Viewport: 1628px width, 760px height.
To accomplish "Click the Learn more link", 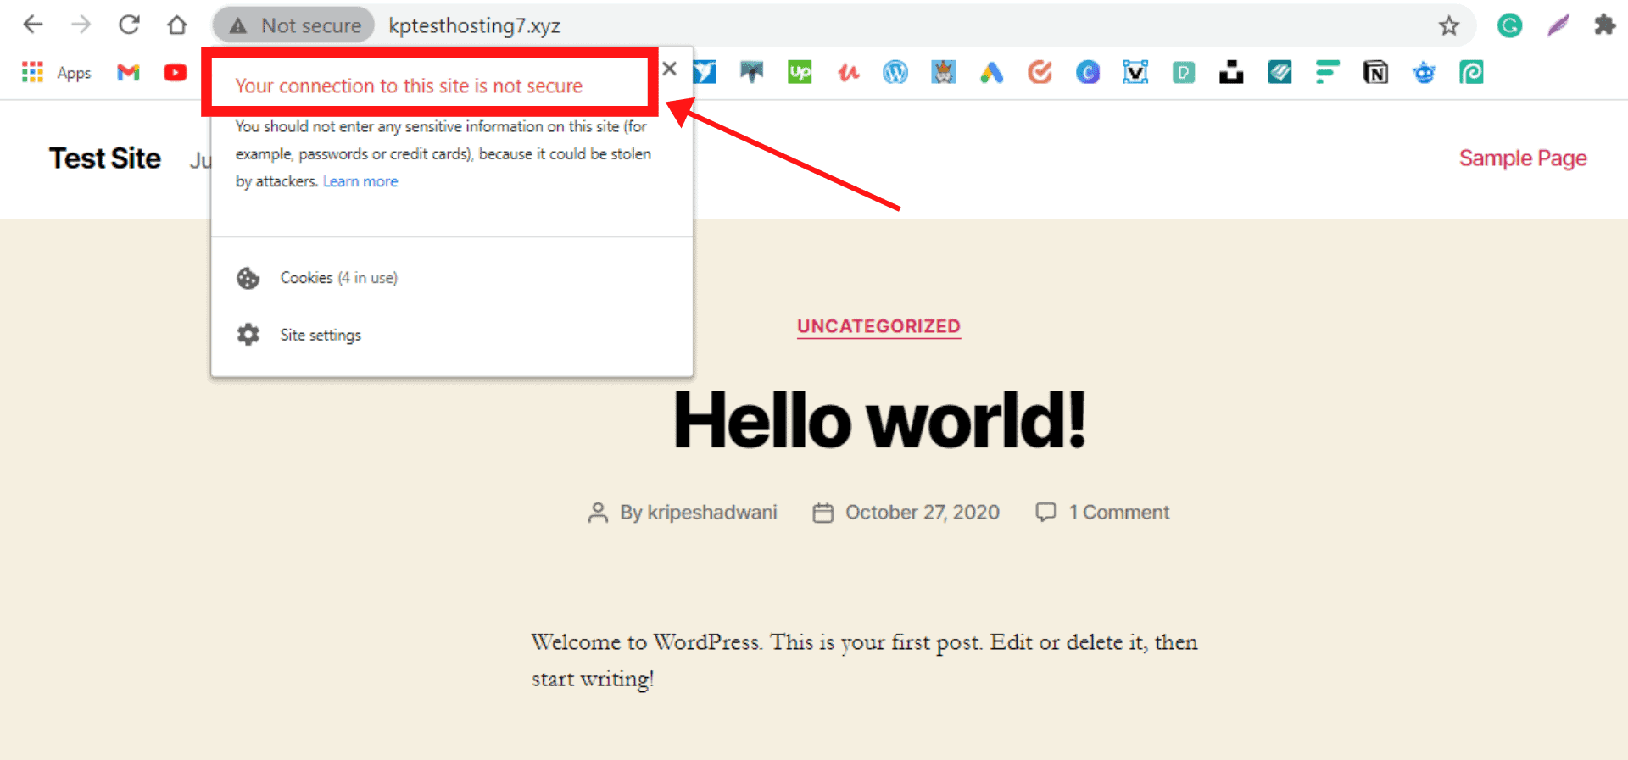I will tap(360, 181).
